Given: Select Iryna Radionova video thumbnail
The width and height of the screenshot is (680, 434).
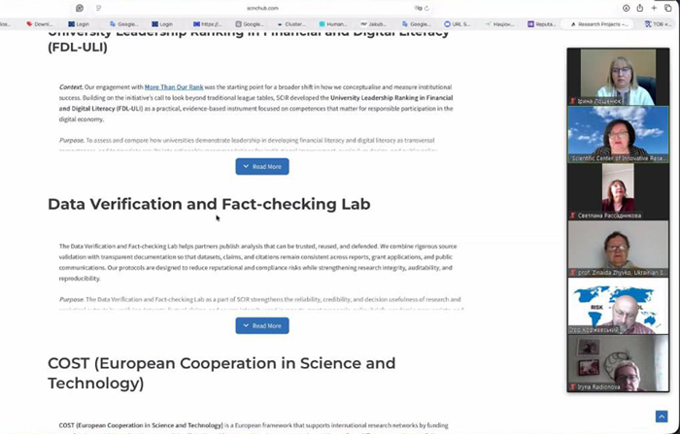Looking at the screenshot, I should pos(618,363).
